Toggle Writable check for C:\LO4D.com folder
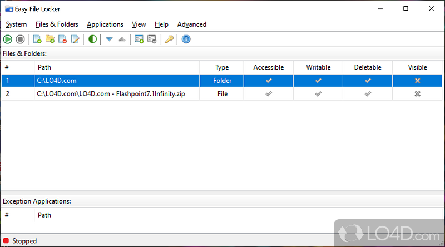 click(x=318, y=81)
